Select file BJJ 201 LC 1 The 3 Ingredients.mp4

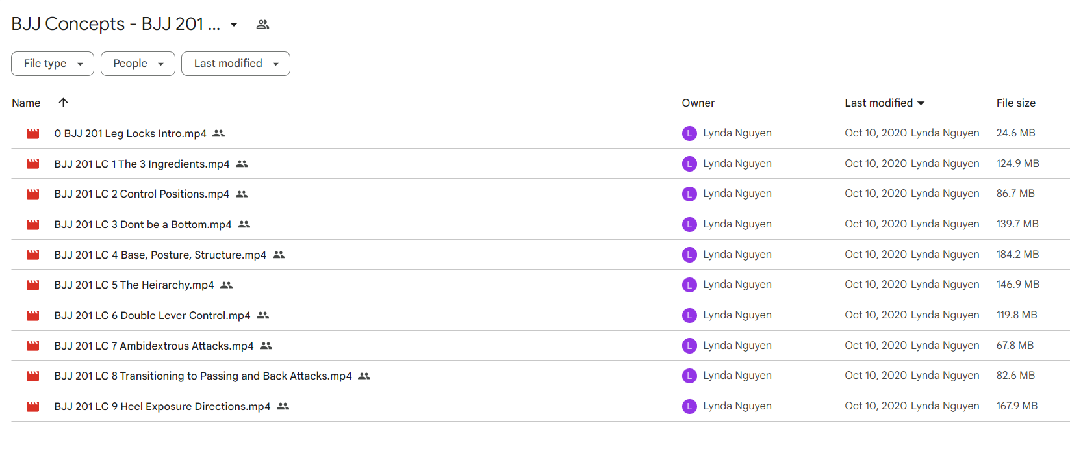tap(142, 164)
